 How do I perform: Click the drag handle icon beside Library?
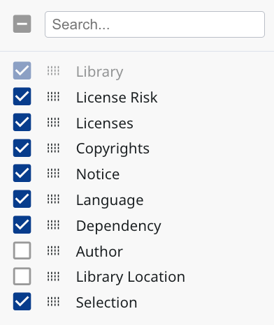tap(53, 70)
